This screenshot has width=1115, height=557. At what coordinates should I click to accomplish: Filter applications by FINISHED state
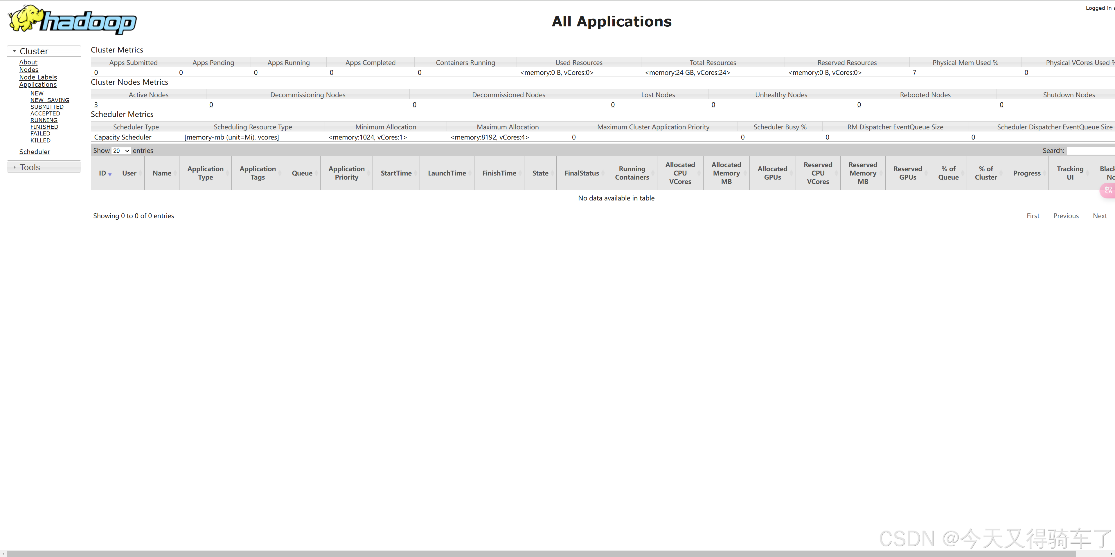[44, 127]
